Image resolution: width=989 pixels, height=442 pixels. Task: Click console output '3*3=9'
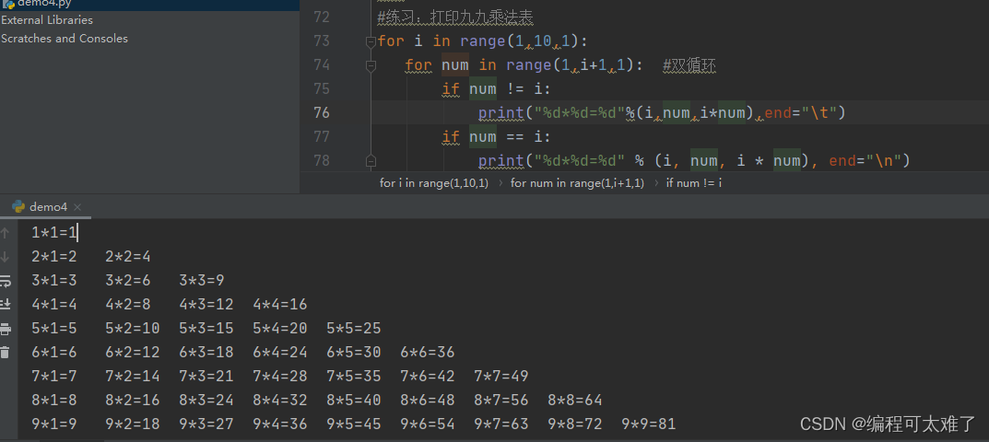pyautogui.click(x=202, y=281)
